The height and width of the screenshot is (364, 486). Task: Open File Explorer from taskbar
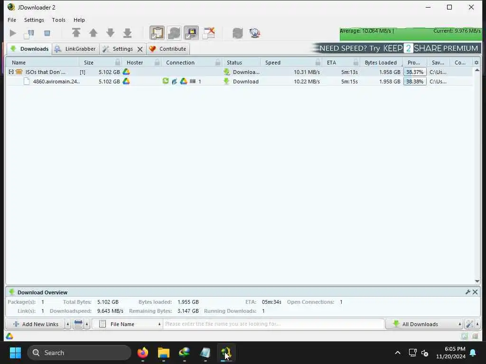pos(163,353)
